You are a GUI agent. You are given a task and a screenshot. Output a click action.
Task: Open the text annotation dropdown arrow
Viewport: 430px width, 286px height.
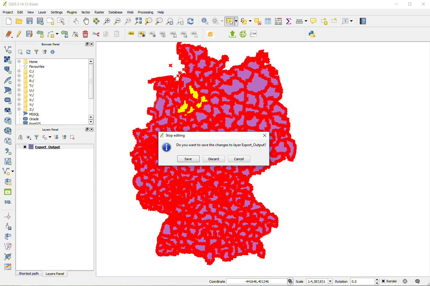click(x=351, y=21)
